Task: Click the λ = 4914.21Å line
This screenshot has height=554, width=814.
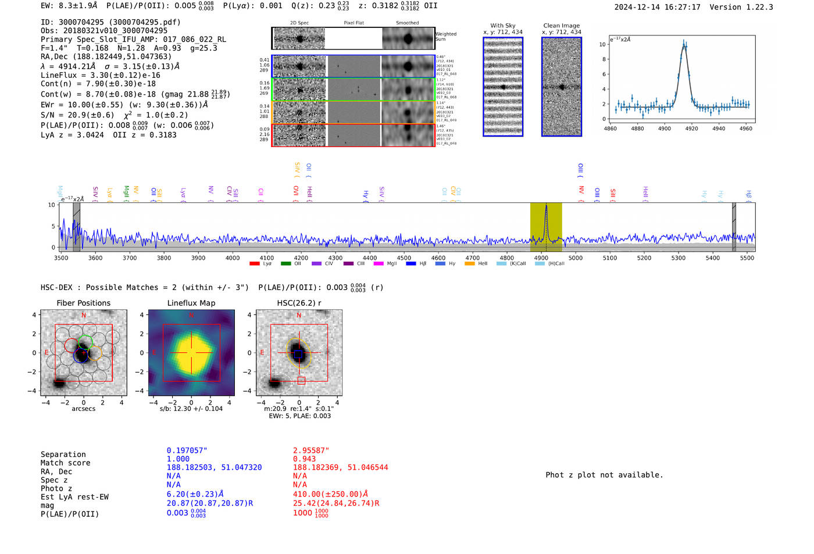Action: 110,66
